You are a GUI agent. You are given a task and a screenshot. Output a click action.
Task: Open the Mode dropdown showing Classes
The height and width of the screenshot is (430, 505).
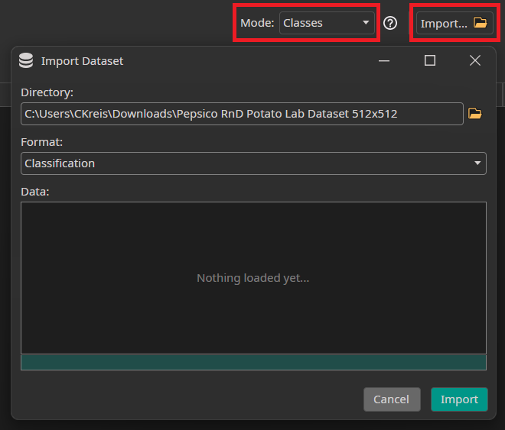tap(321, 23)
